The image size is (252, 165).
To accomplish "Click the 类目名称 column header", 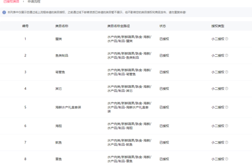I will point(62,26).
